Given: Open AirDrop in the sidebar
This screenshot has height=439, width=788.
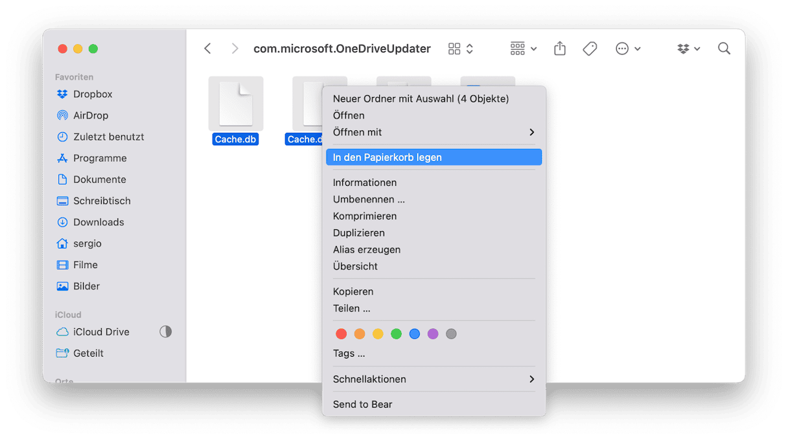Looking at the screenshot, I should tap(82, 115).
